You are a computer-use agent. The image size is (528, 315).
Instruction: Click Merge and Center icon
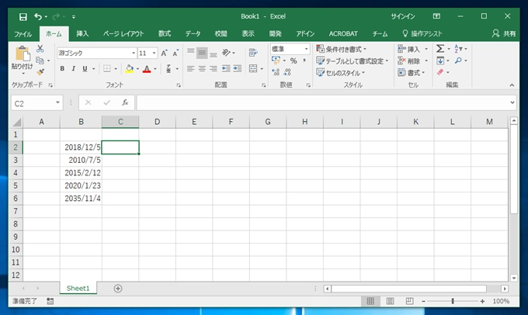coord(253,68)
